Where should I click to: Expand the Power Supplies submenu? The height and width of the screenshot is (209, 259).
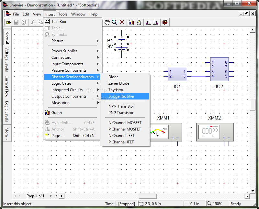coord(73,51)
